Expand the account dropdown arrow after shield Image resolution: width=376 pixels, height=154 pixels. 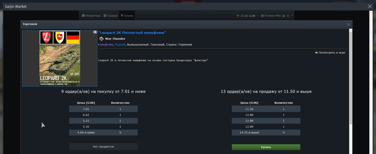292,16
